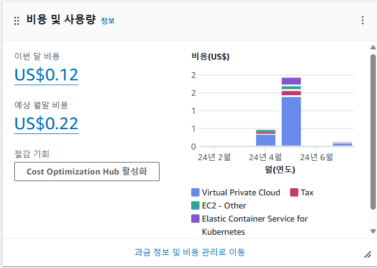The width and height of the screenshot is (377, 268).
Task: Open the widget options kebab menu
Action: 363,20
